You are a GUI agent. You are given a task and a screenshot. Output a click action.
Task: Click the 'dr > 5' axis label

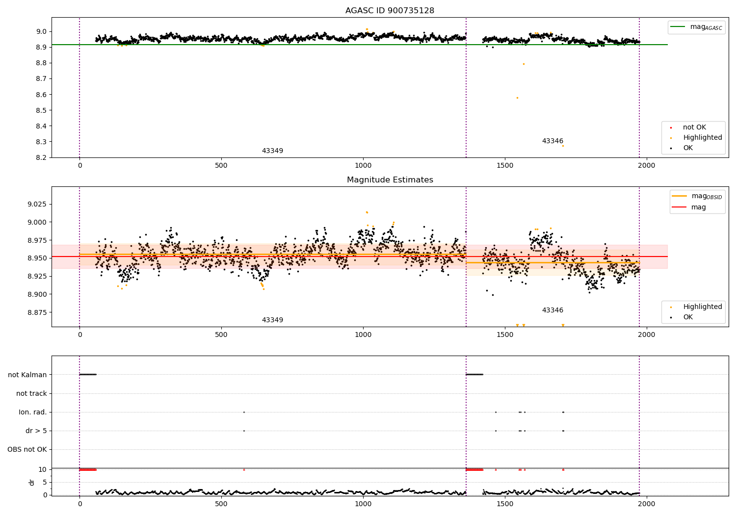pos(36,431)
